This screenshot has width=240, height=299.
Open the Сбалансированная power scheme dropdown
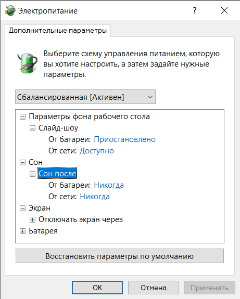point(85,97)
